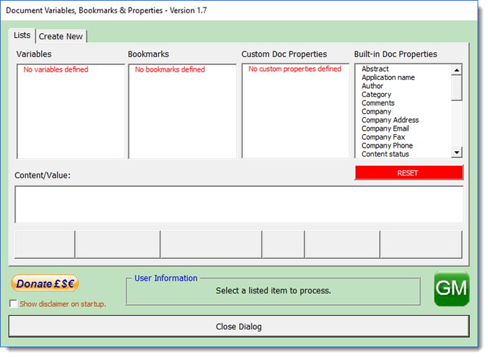Select the Comments property
This screenshot has height=357, width=488.
click(378, 103)
